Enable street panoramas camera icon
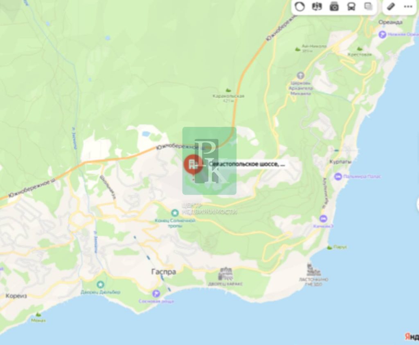The height and width of the screenshot is (345, 419). click(334, 7)
